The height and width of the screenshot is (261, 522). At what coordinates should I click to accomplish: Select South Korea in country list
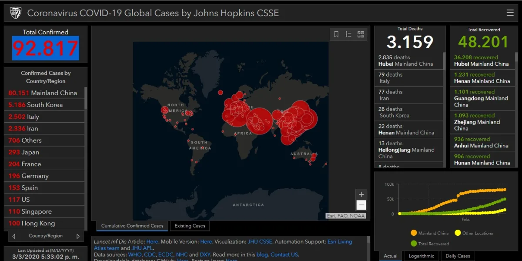(x=44, y=105)
